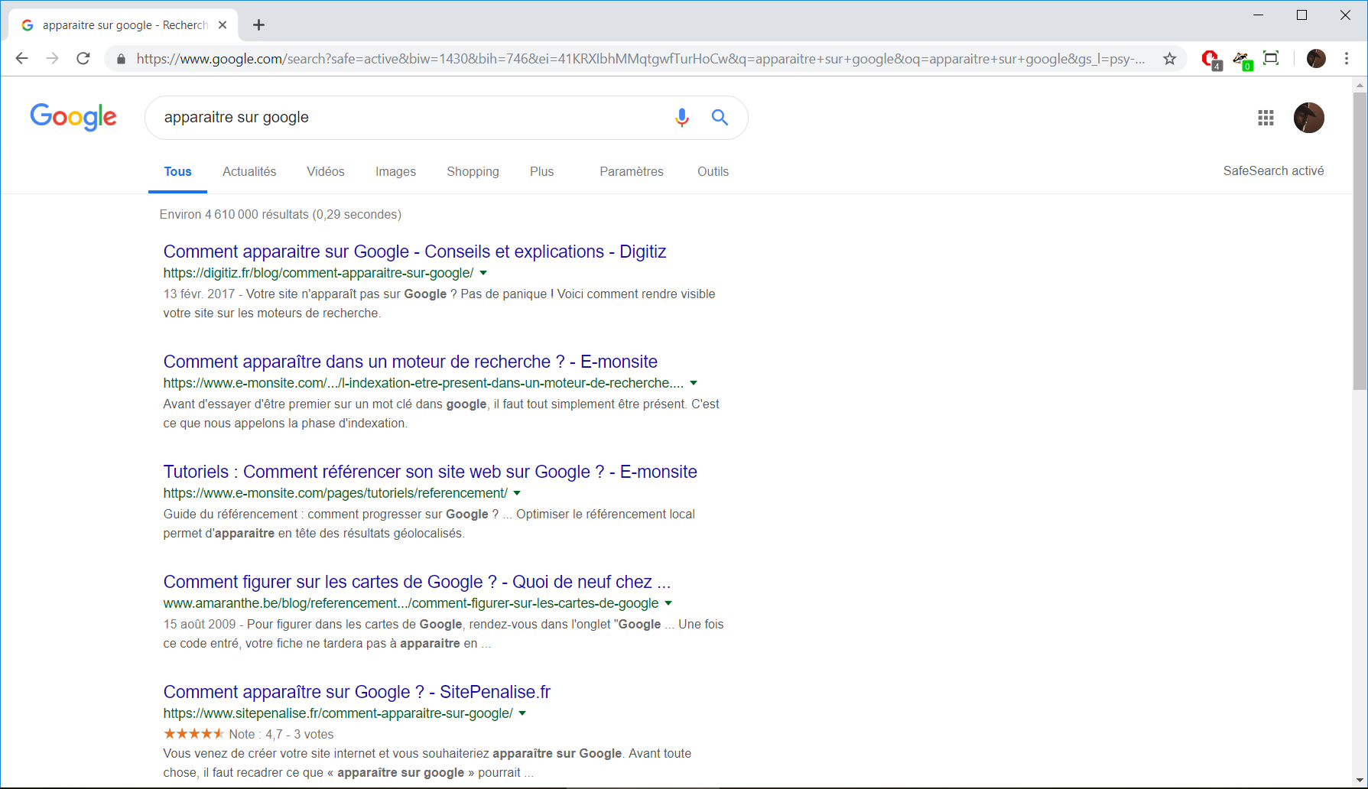Open Google account avatar on page
This screenshot has width=1368, height=789.
tap(1308, 118)
